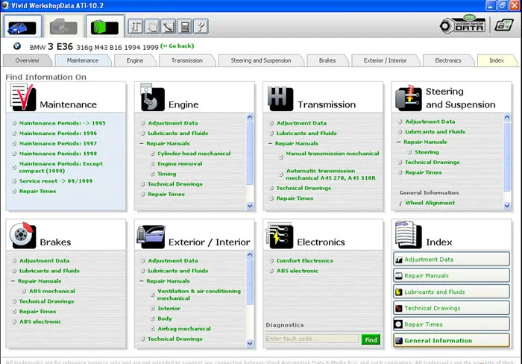Click the pencil edit toolbar icon
This screenshot has height=364, width=522.
[x=169, y=27]
